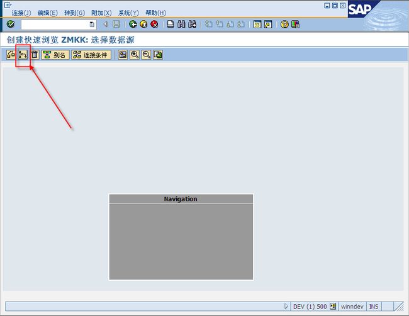Click the Previous Page icon
The image size is (409, 316).
(x=220, y=25)
